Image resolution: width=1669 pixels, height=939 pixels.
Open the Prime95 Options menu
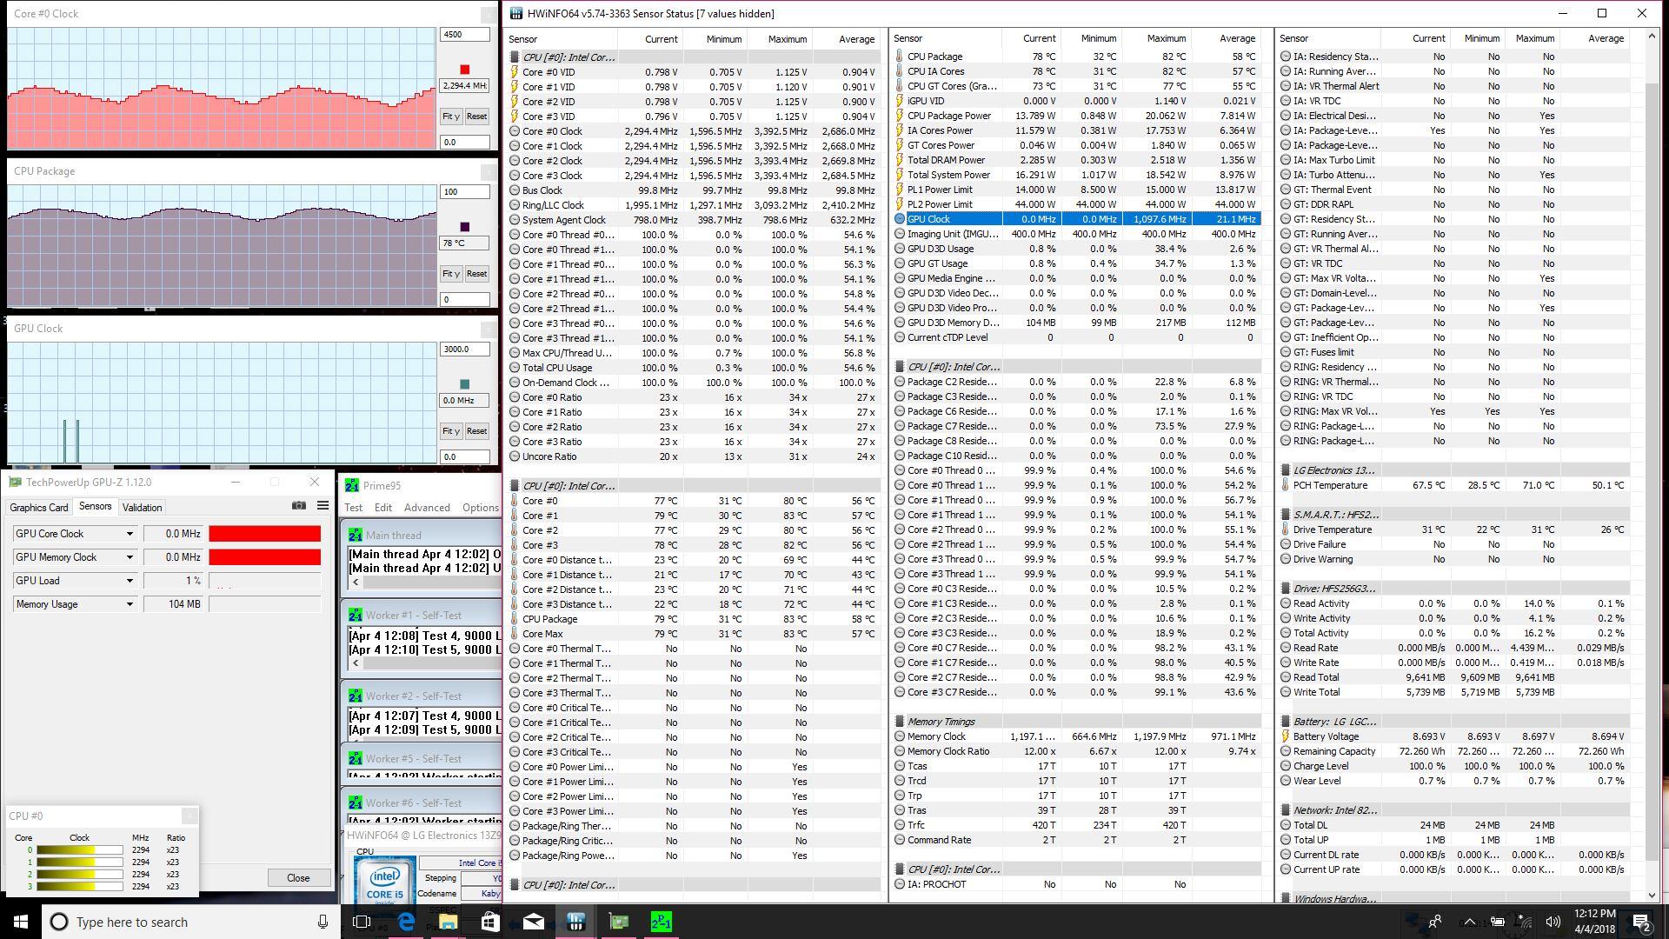[481, 508]
